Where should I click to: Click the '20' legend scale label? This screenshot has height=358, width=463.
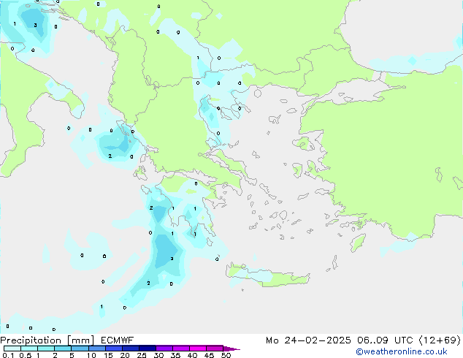coord(125,355)
